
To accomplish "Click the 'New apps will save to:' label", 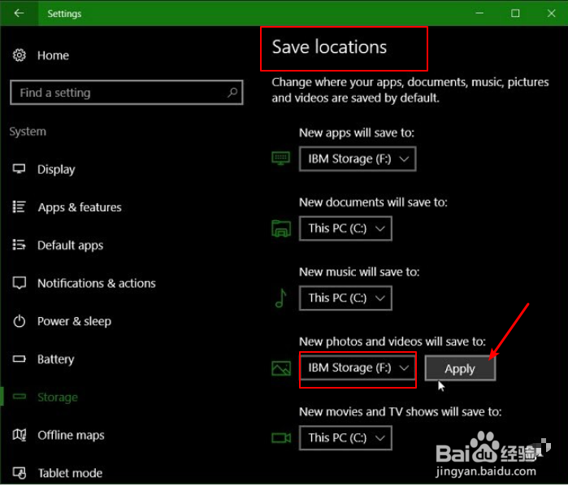I will (357, 133).
